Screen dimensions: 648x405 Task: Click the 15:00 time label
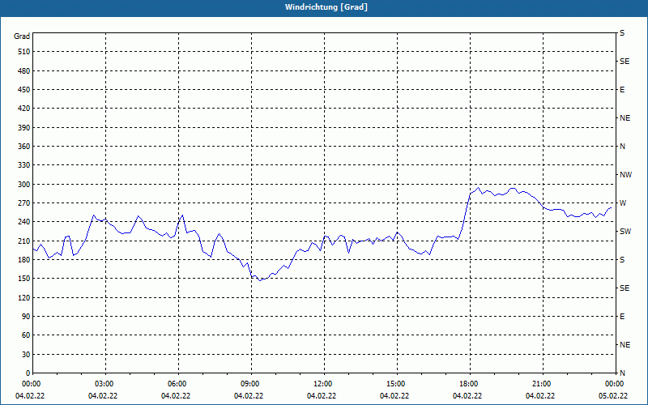point(394,384)
